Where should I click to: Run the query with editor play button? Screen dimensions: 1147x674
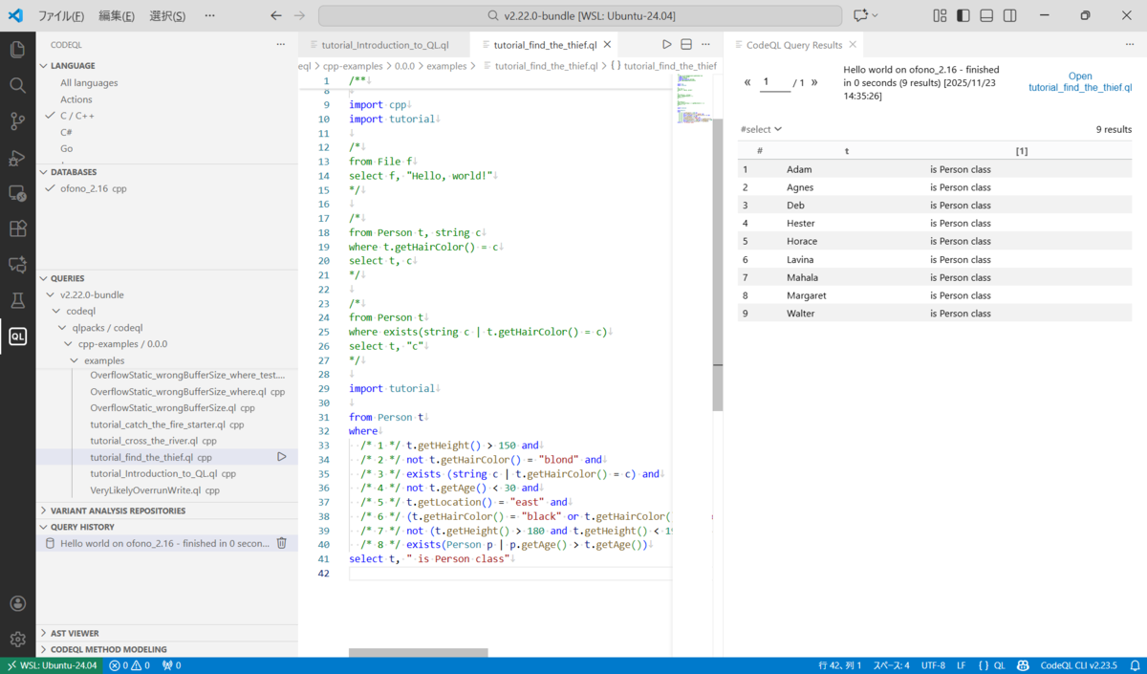click(667, 44)
